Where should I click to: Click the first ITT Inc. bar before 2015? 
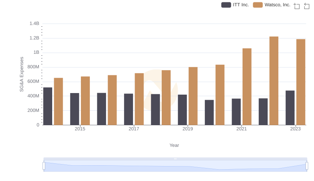[47, 106]
